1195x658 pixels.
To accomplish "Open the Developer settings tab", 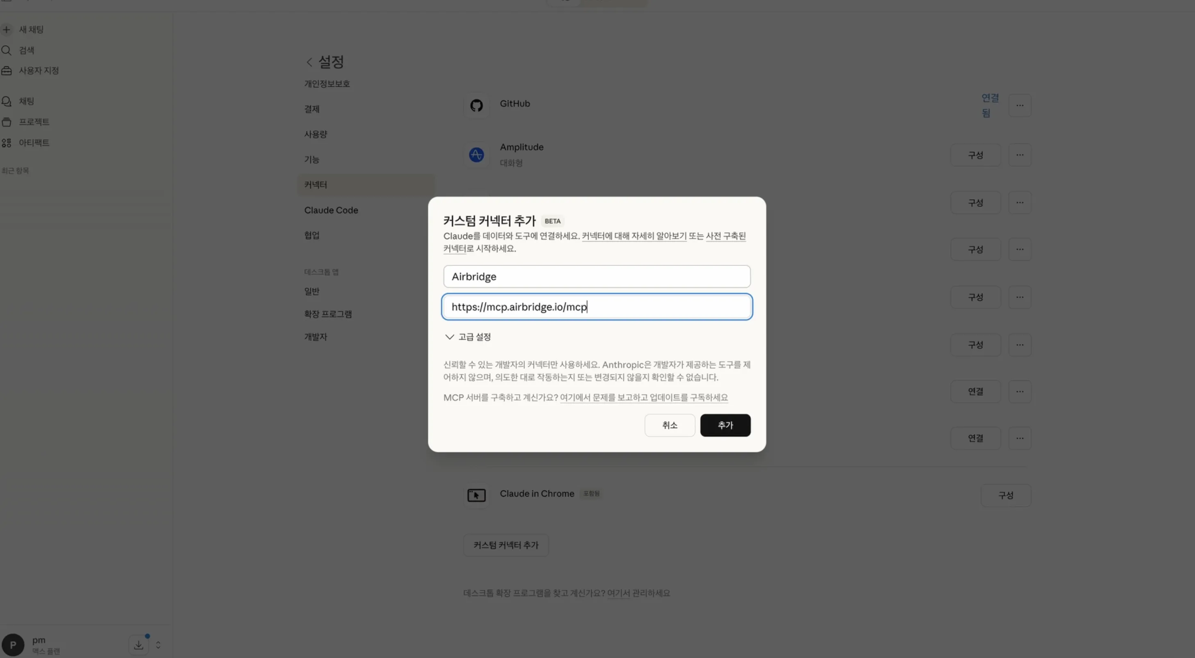I will tap(316, 337).
